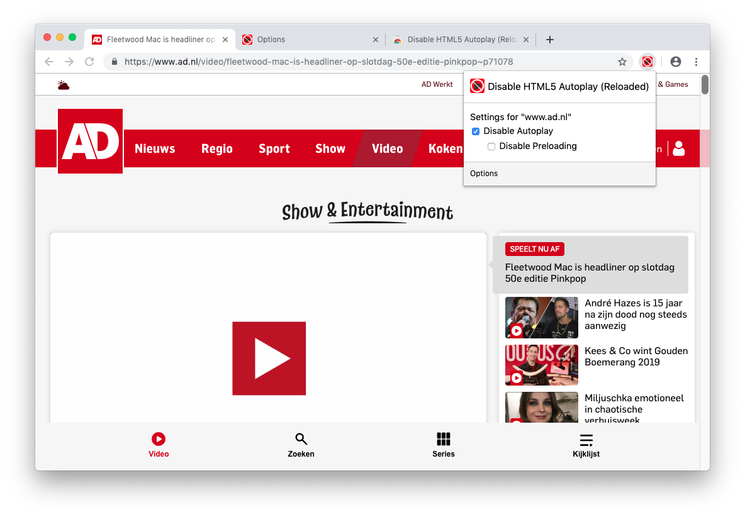Select the Sport menu item
The image size is (745, 517).
(x=274, y=149)
